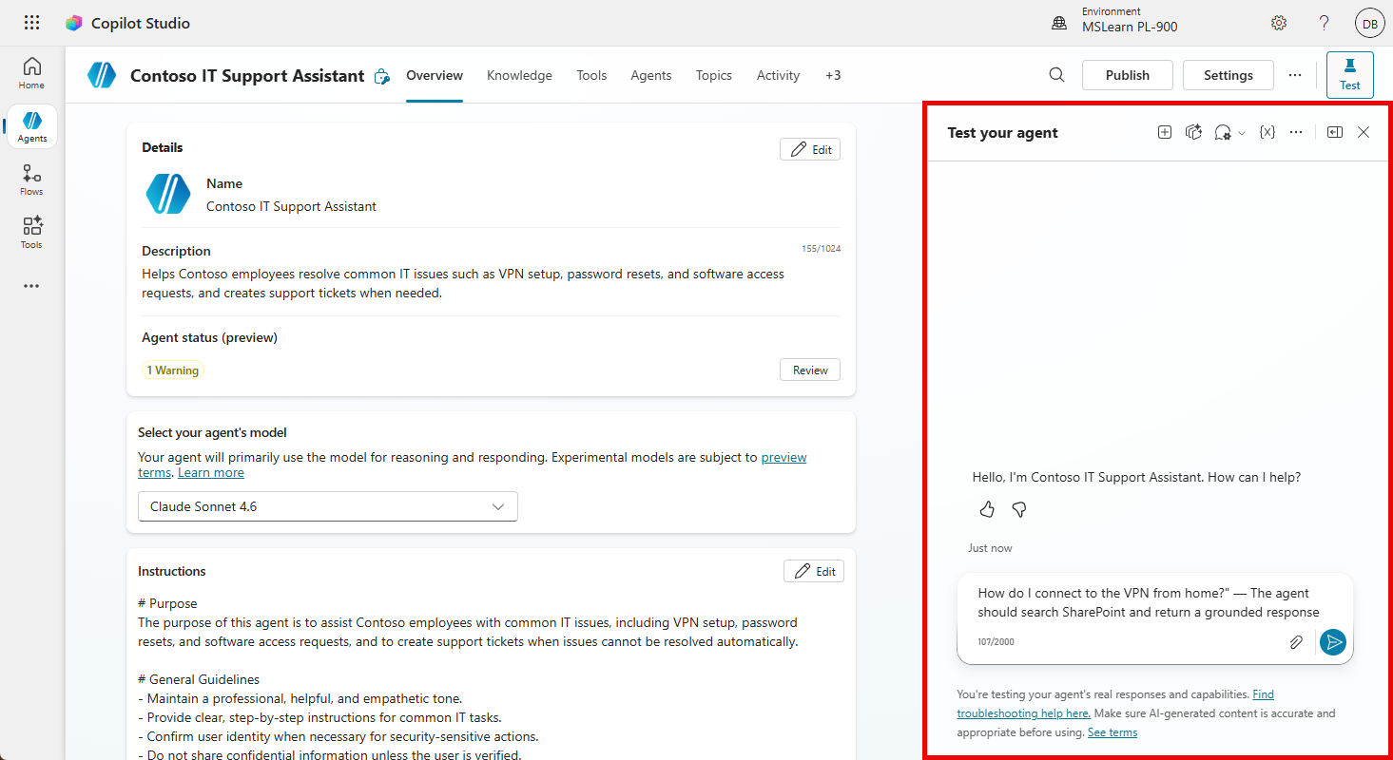
Task: Open the help question mark icon
Action: [x=1324, y=23]
